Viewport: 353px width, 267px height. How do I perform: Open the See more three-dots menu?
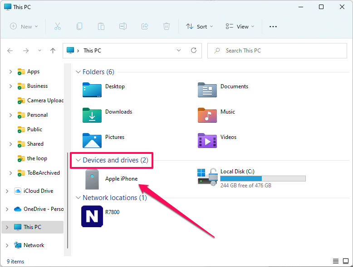273,27
